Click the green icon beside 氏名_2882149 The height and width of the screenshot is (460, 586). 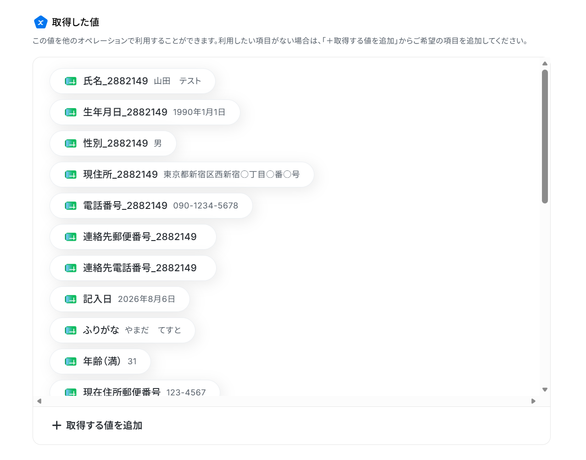coord(71,81)
